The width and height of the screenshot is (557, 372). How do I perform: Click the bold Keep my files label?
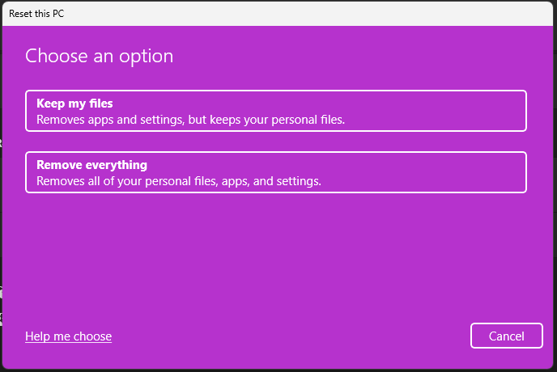tap(74, 104)
